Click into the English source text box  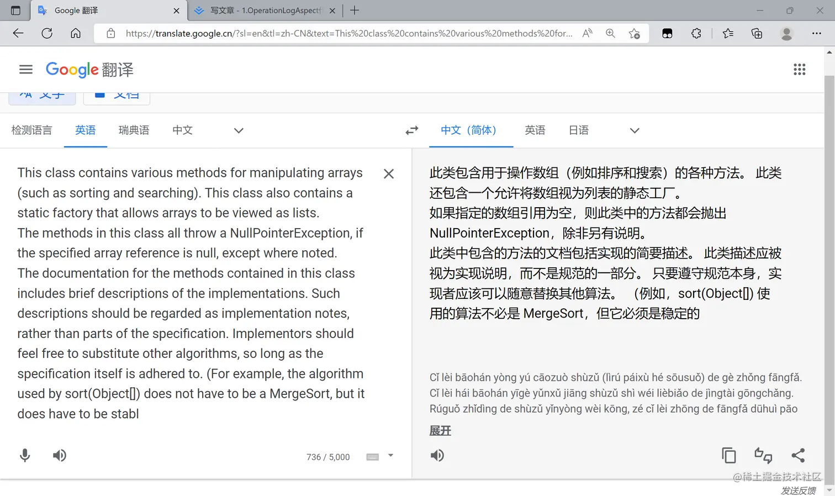tap(191, 293)
